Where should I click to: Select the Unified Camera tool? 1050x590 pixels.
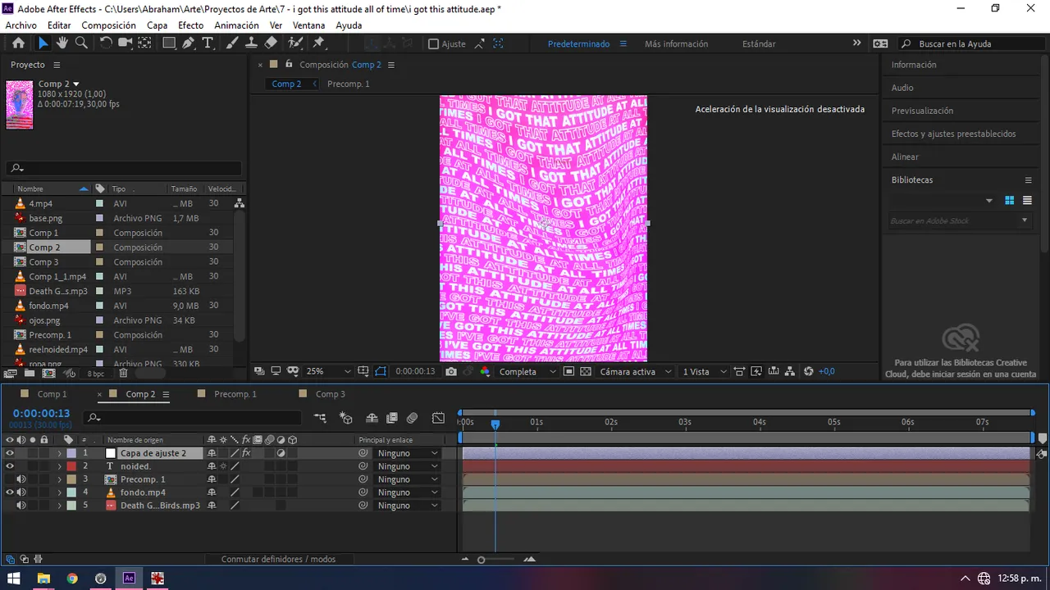(x=126, y=43)
